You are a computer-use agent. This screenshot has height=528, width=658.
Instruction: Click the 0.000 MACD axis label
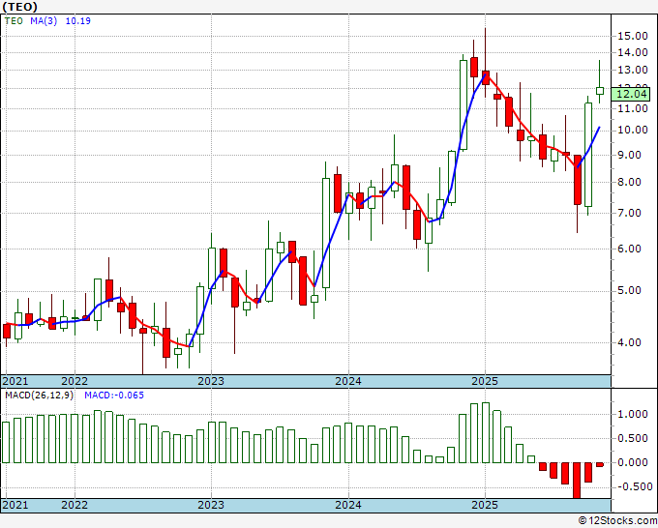click(633, 462)
